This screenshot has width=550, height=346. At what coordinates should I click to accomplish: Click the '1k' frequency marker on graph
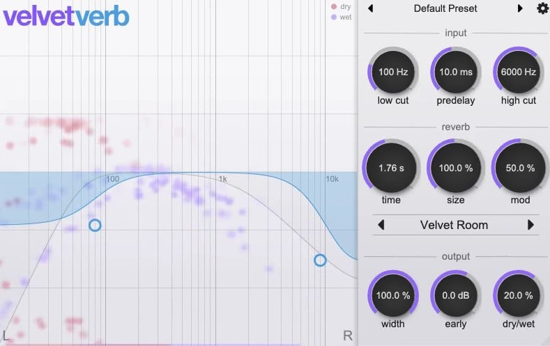223,179
